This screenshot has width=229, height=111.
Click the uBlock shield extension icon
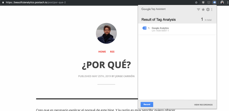click(x=203, y=2)
